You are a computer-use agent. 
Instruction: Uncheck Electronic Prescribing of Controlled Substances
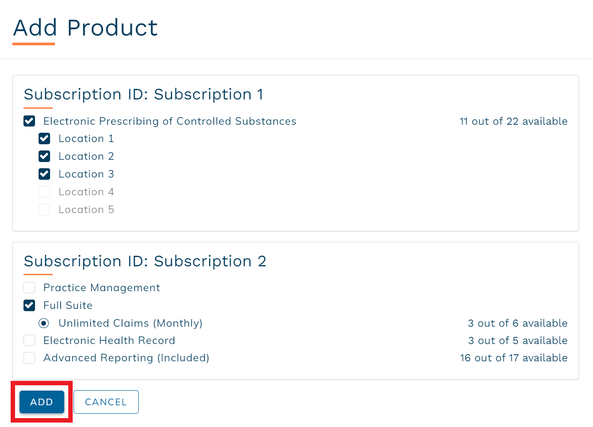pos(29,121)
